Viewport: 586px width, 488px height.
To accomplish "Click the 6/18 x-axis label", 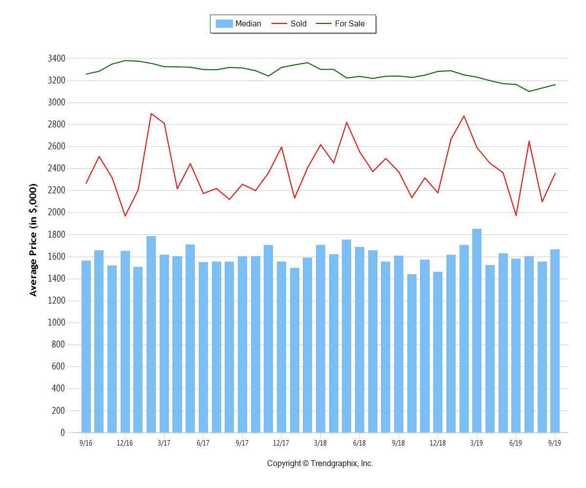I will (x=359, y=443).
